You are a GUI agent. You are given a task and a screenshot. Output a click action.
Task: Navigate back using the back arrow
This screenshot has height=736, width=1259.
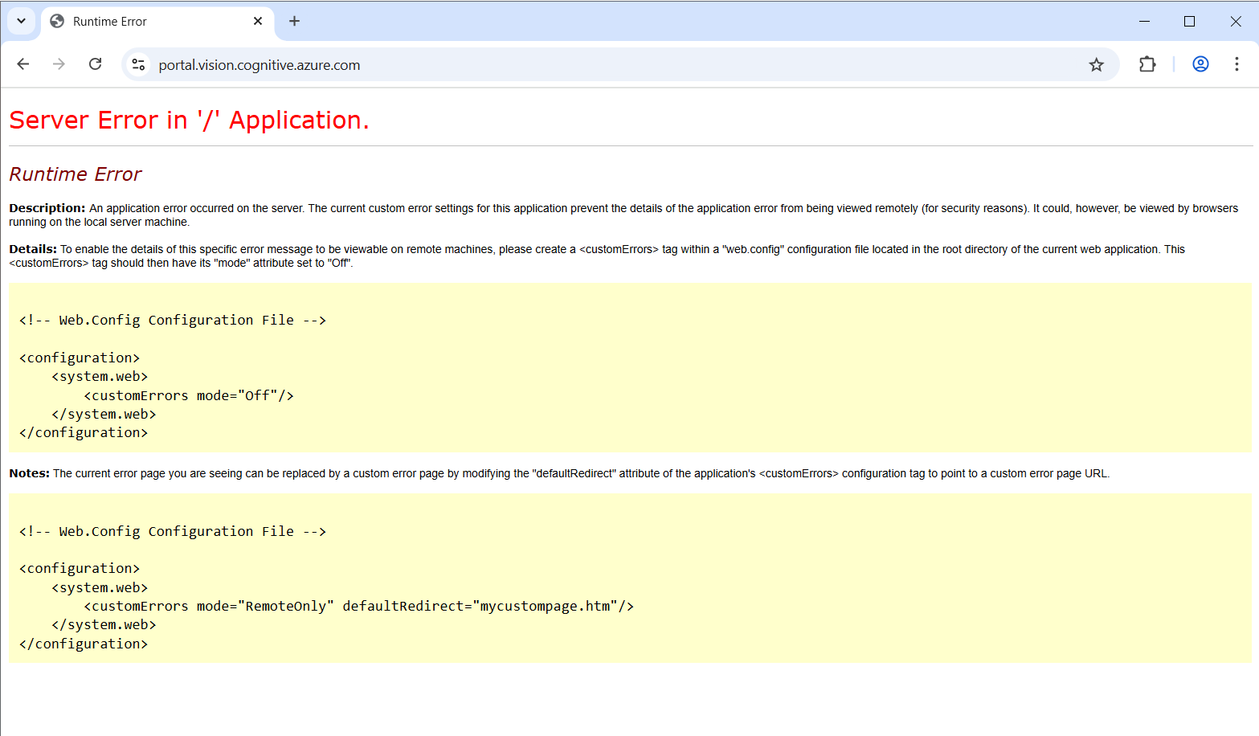pyautogui.click(x=22, y=63)
